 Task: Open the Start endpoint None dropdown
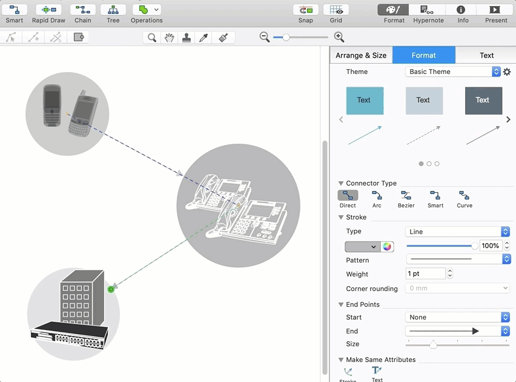click(457, 317)
